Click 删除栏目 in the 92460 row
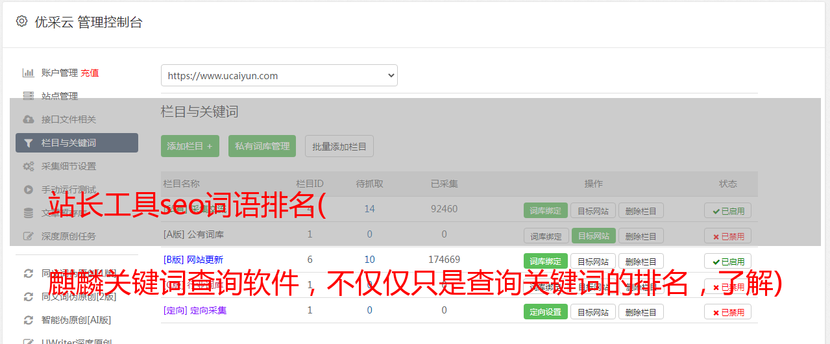Image resolution: width=830 pixels, height=344 pixels. (x=641, y=210)
